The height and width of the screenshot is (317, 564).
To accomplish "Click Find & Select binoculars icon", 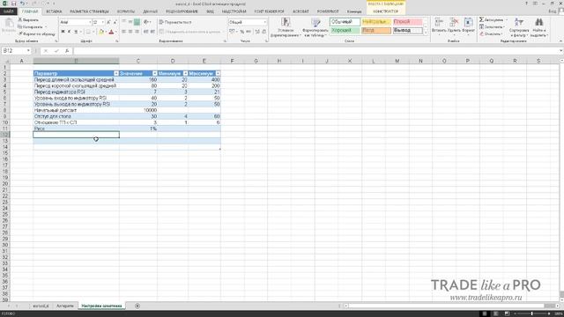I will [538, 23].
